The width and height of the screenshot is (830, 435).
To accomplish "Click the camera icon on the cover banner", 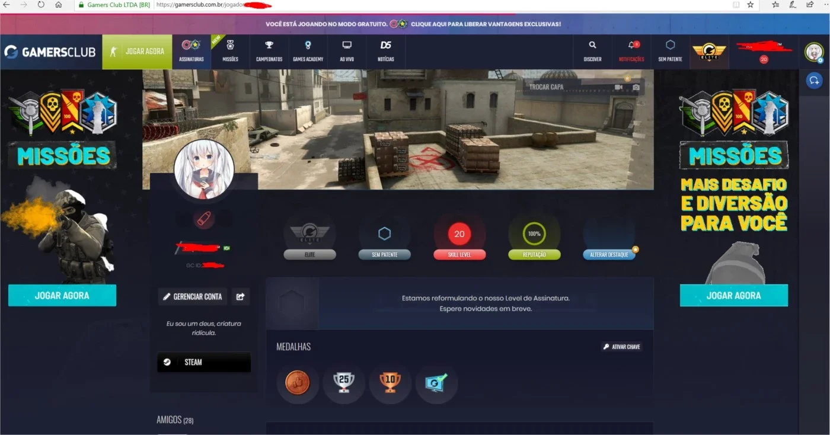I will [636, 87].
